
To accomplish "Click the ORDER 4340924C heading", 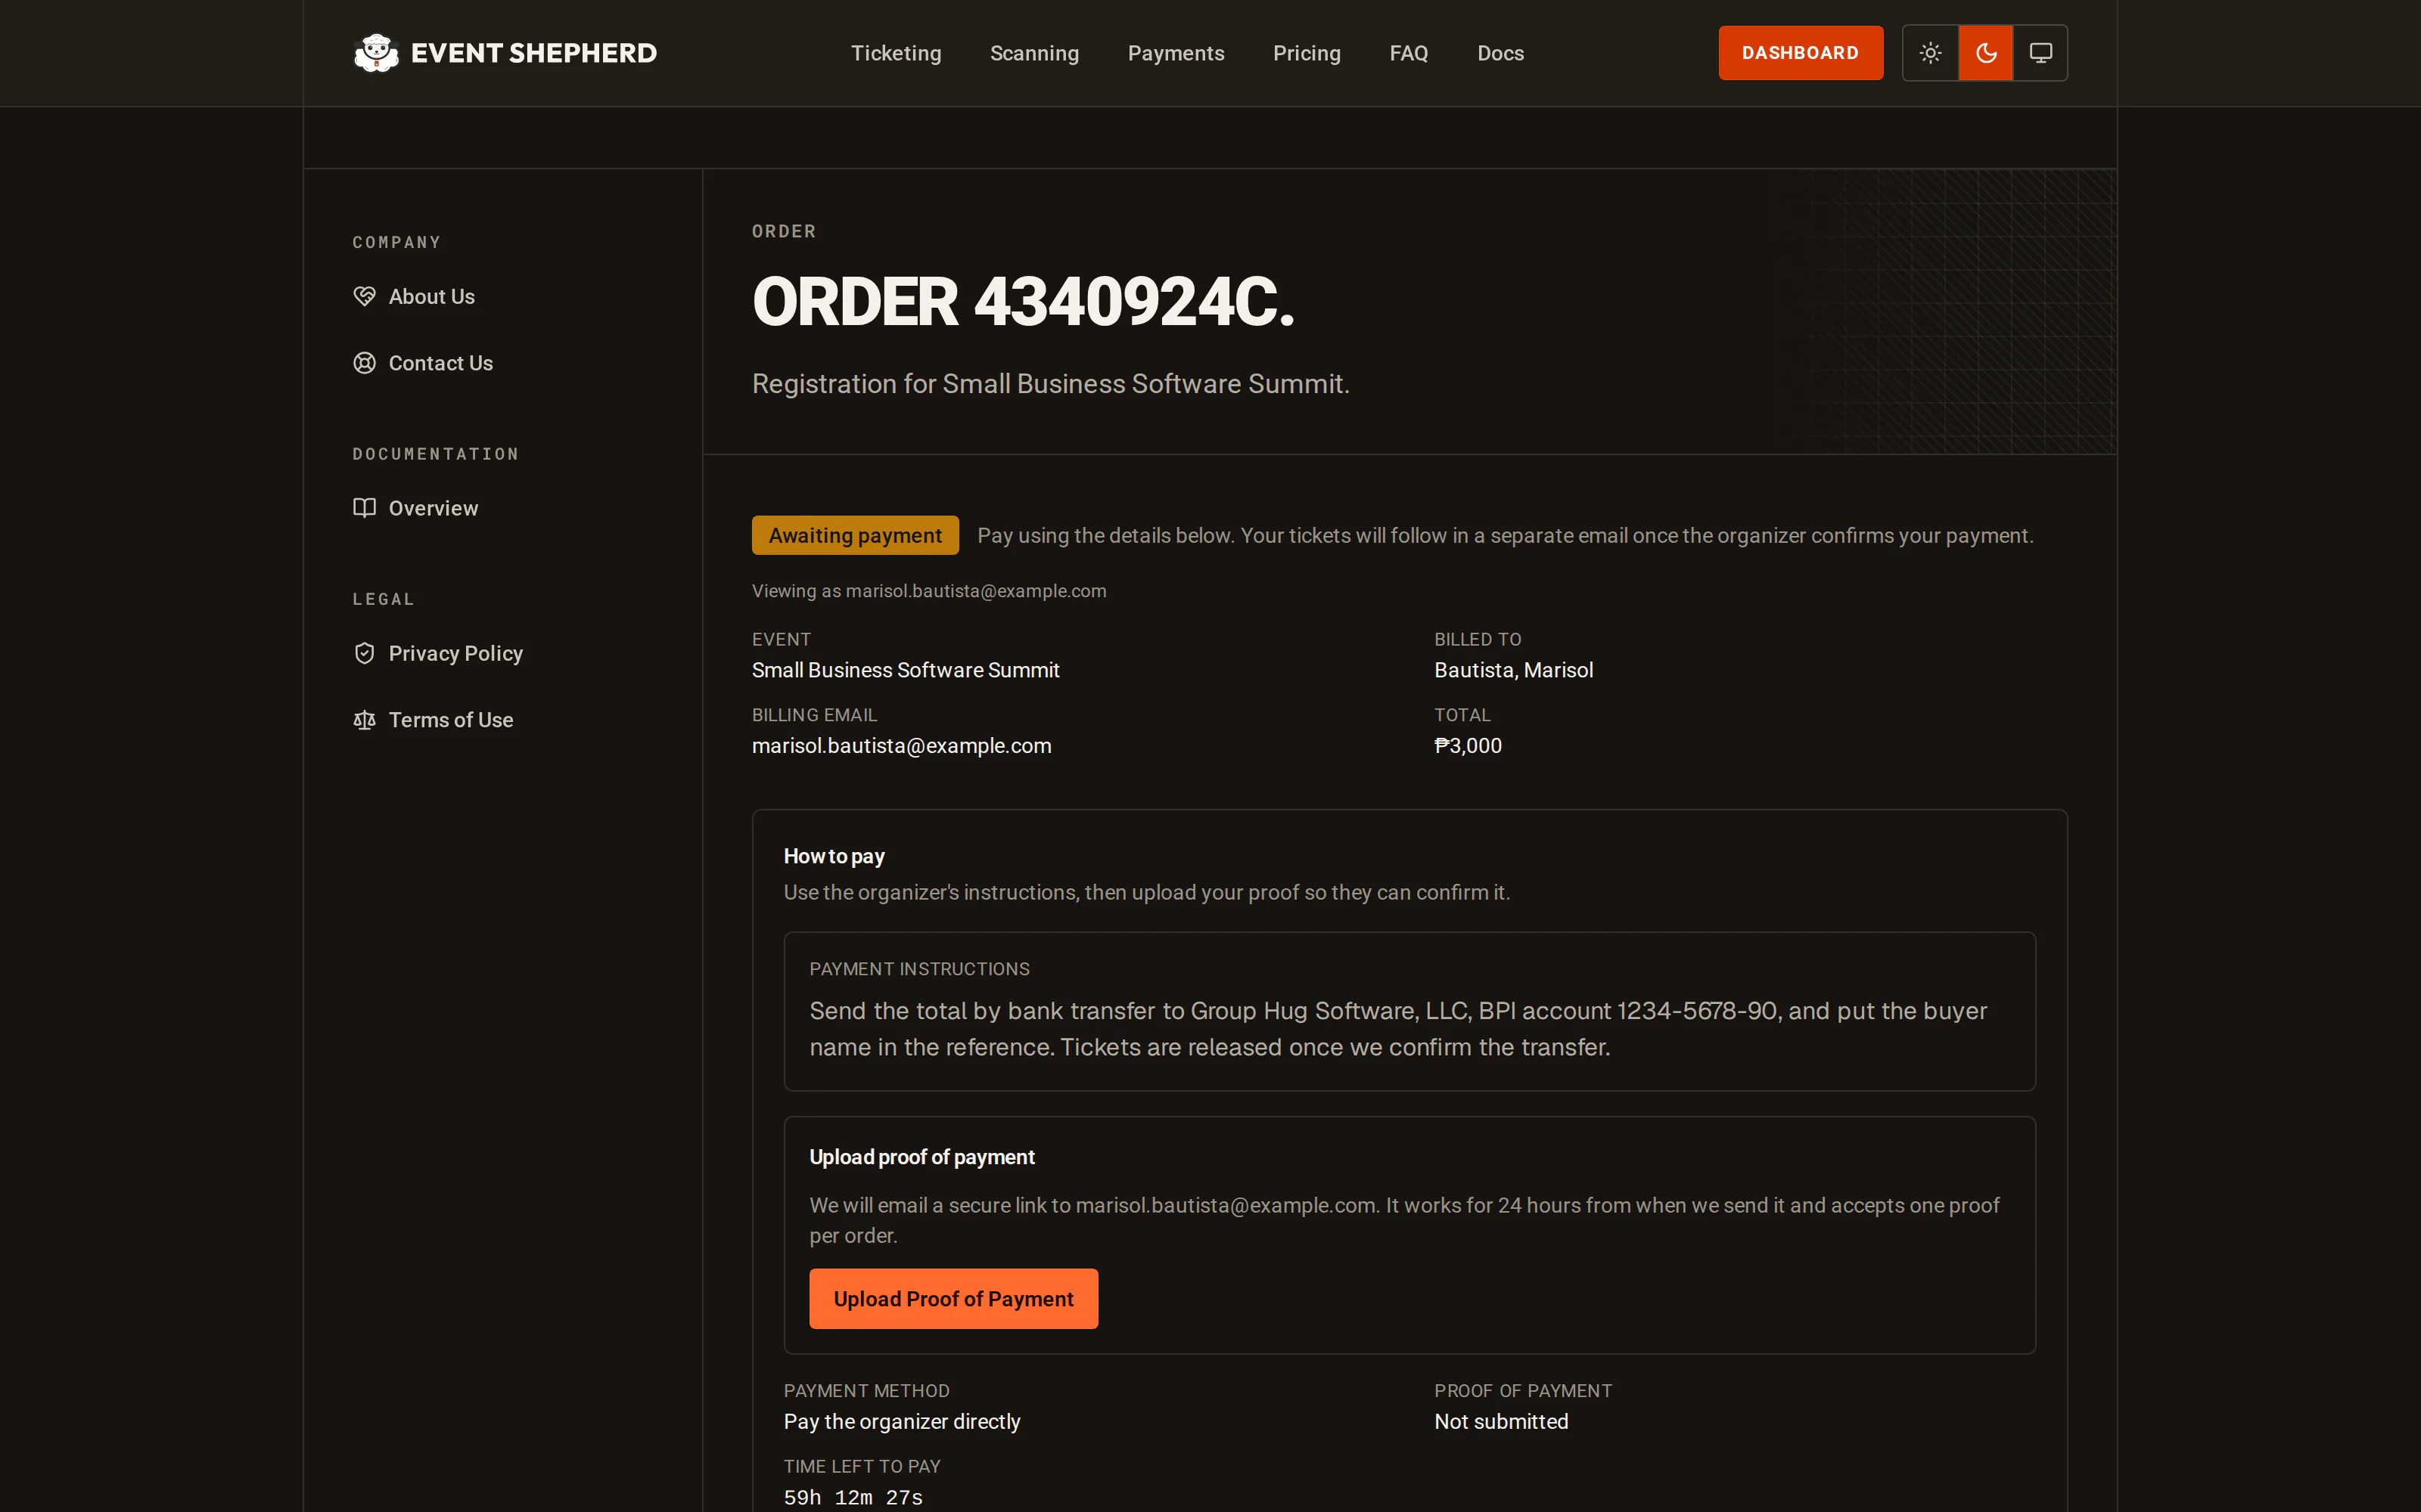I will click(x=1024, y=302).
